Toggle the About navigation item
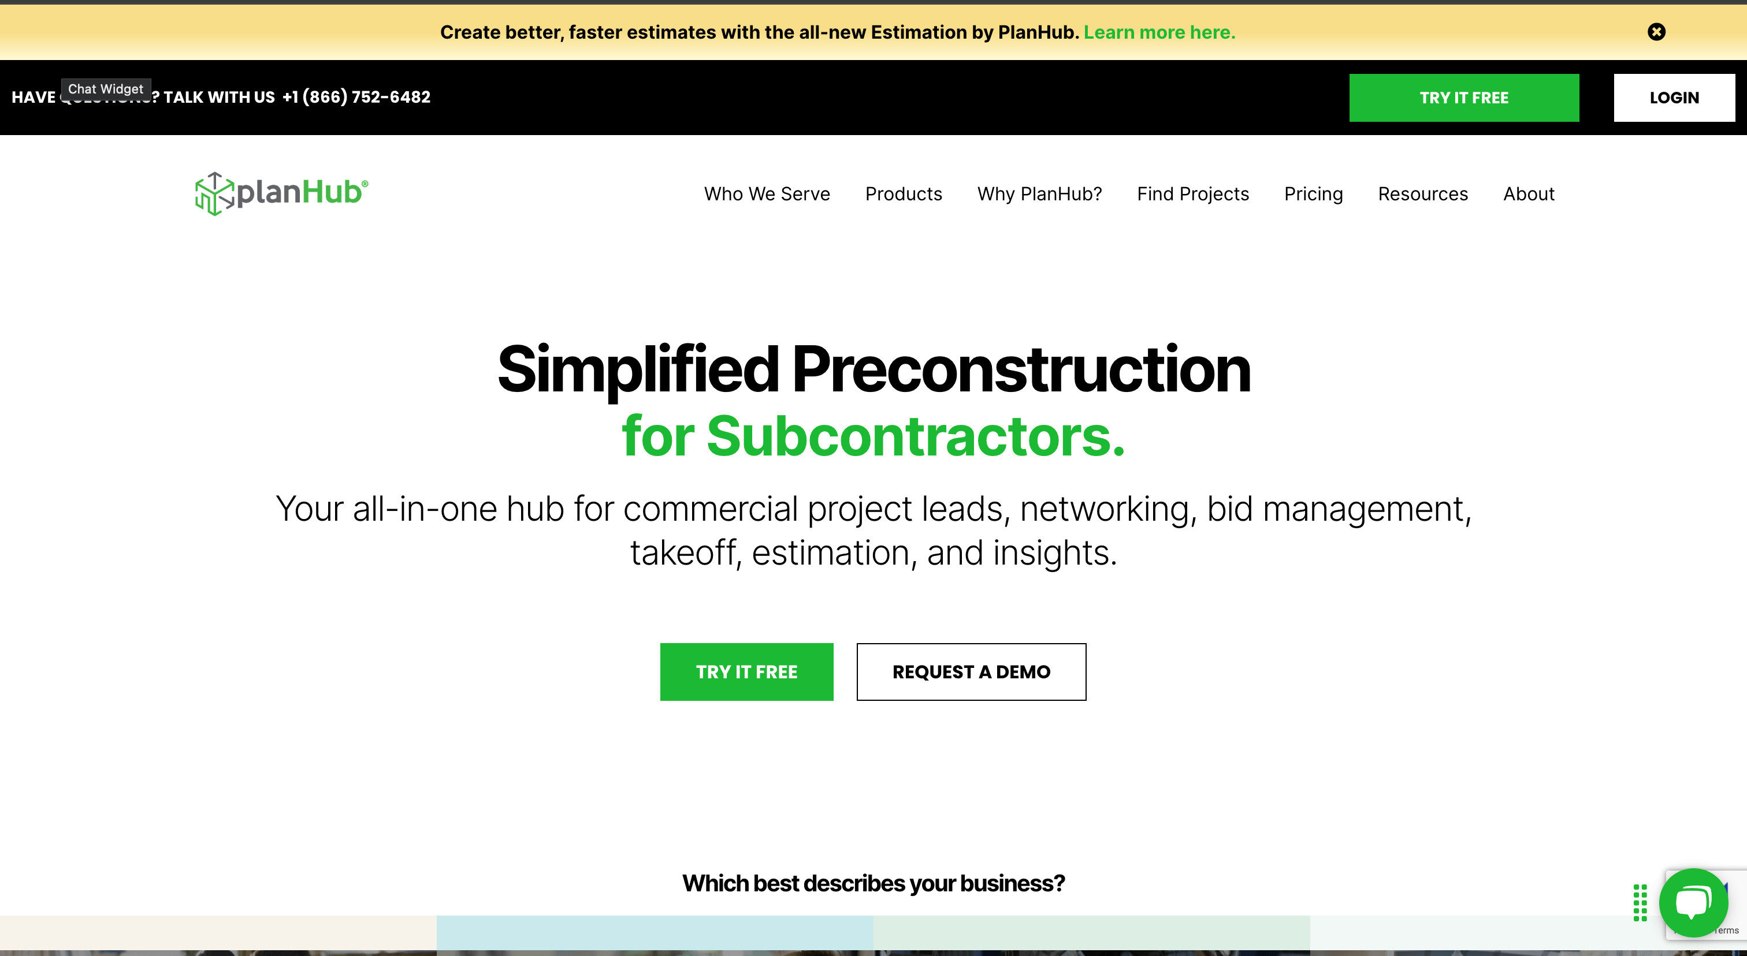This screenshot has width=1747, height=956. coord(1529,193)
